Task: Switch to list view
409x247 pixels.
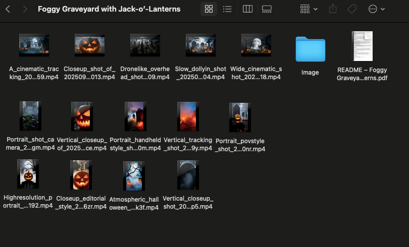Action: pyautogui.click(x=227, y=9)
